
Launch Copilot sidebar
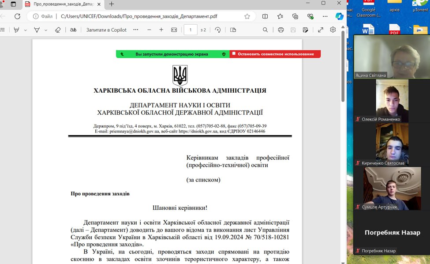339,16
